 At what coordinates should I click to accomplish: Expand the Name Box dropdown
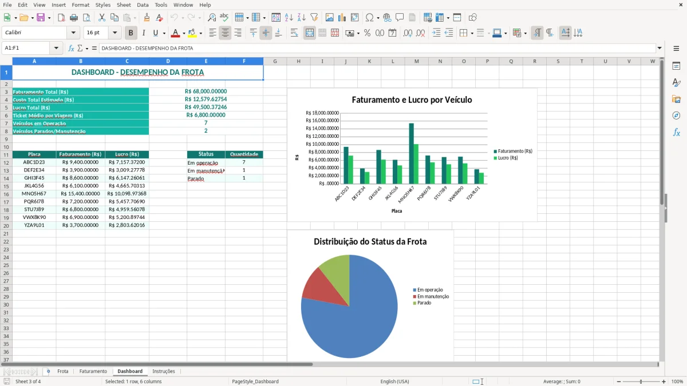56,48
